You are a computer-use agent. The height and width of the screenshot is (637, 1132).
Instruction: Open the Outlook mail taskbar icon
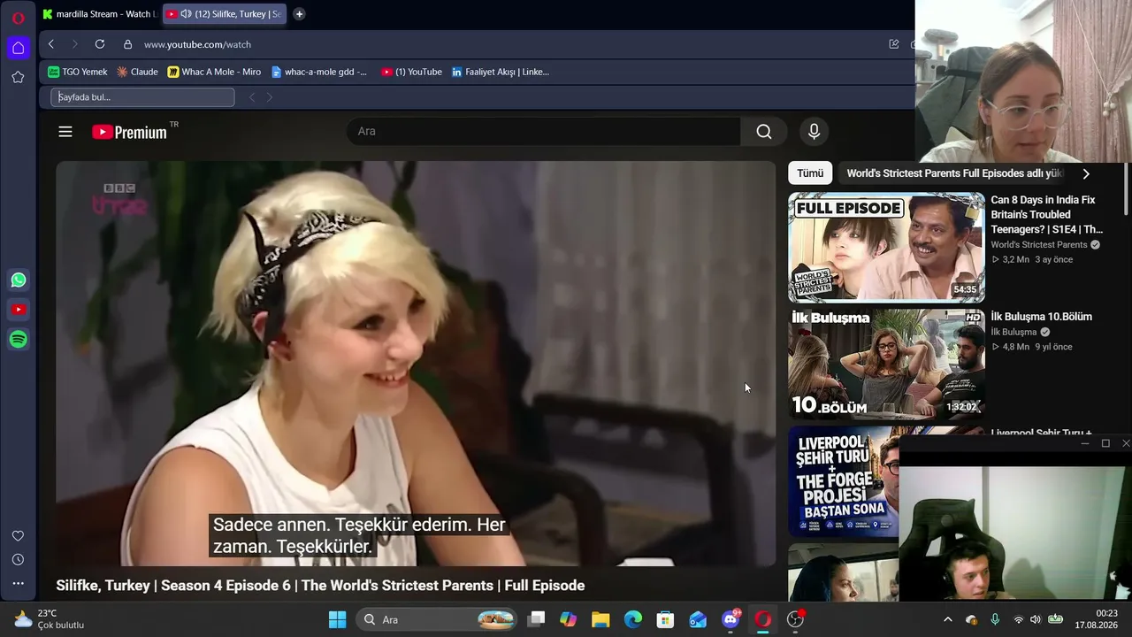click(698, 619)
